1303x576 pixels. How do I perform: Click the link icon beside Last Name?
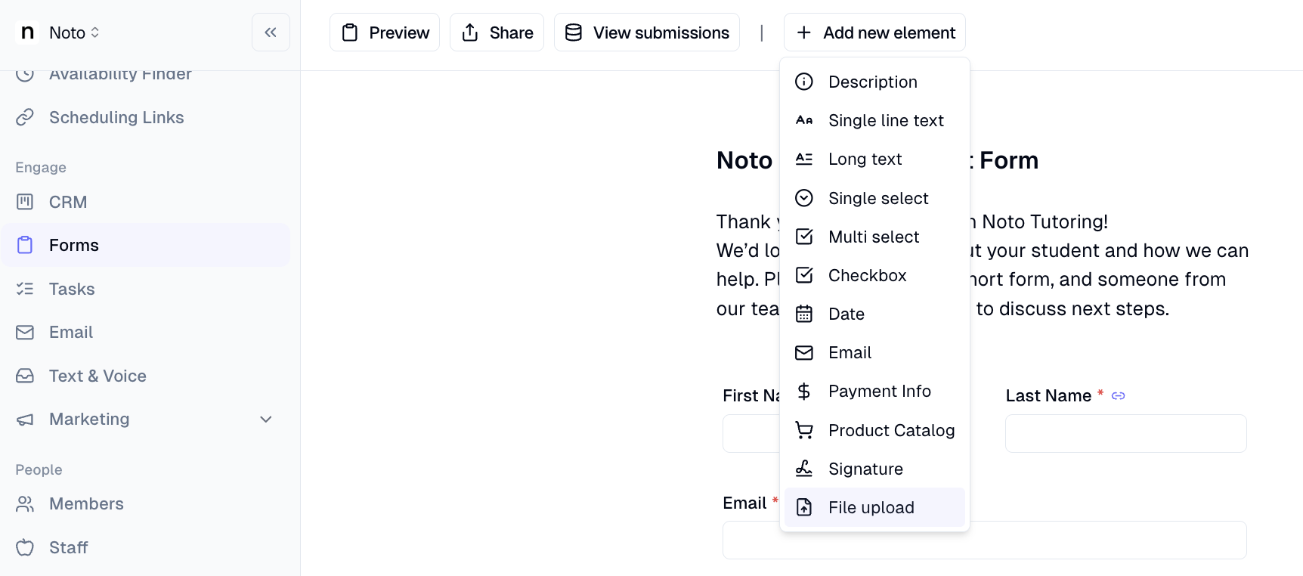pyautogui.click(x=1119, y=396)
